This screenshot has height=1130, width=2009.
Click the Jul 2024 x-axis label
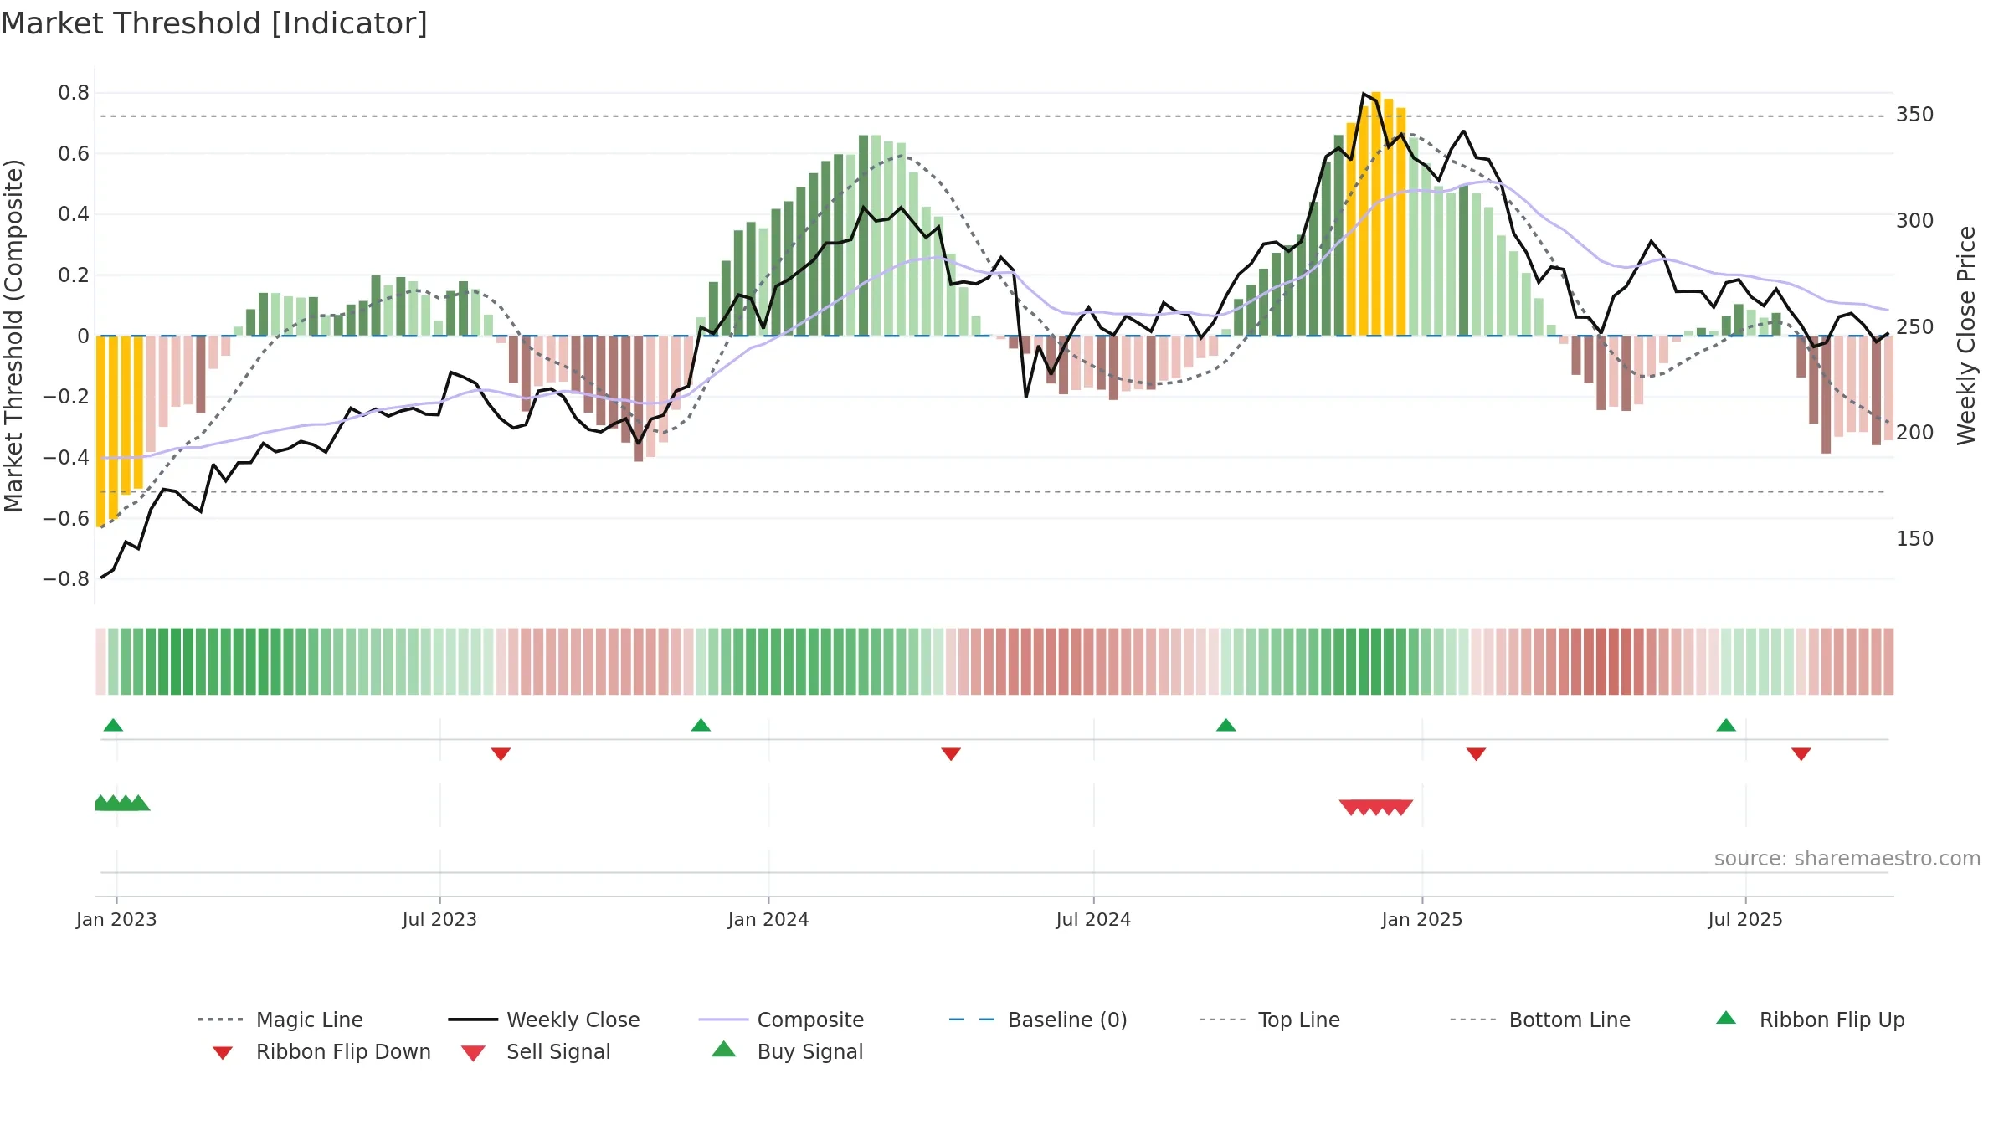(x=1093, y=919)
